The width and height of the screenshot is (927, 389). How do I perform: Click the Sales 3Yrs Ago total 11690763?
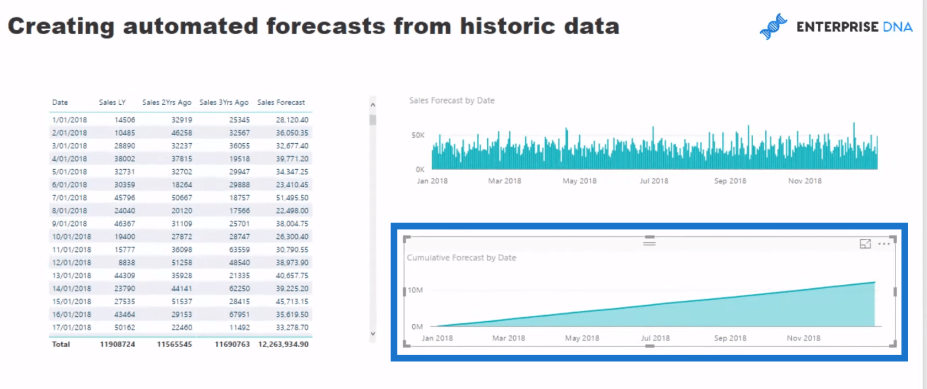click(232, 344)
